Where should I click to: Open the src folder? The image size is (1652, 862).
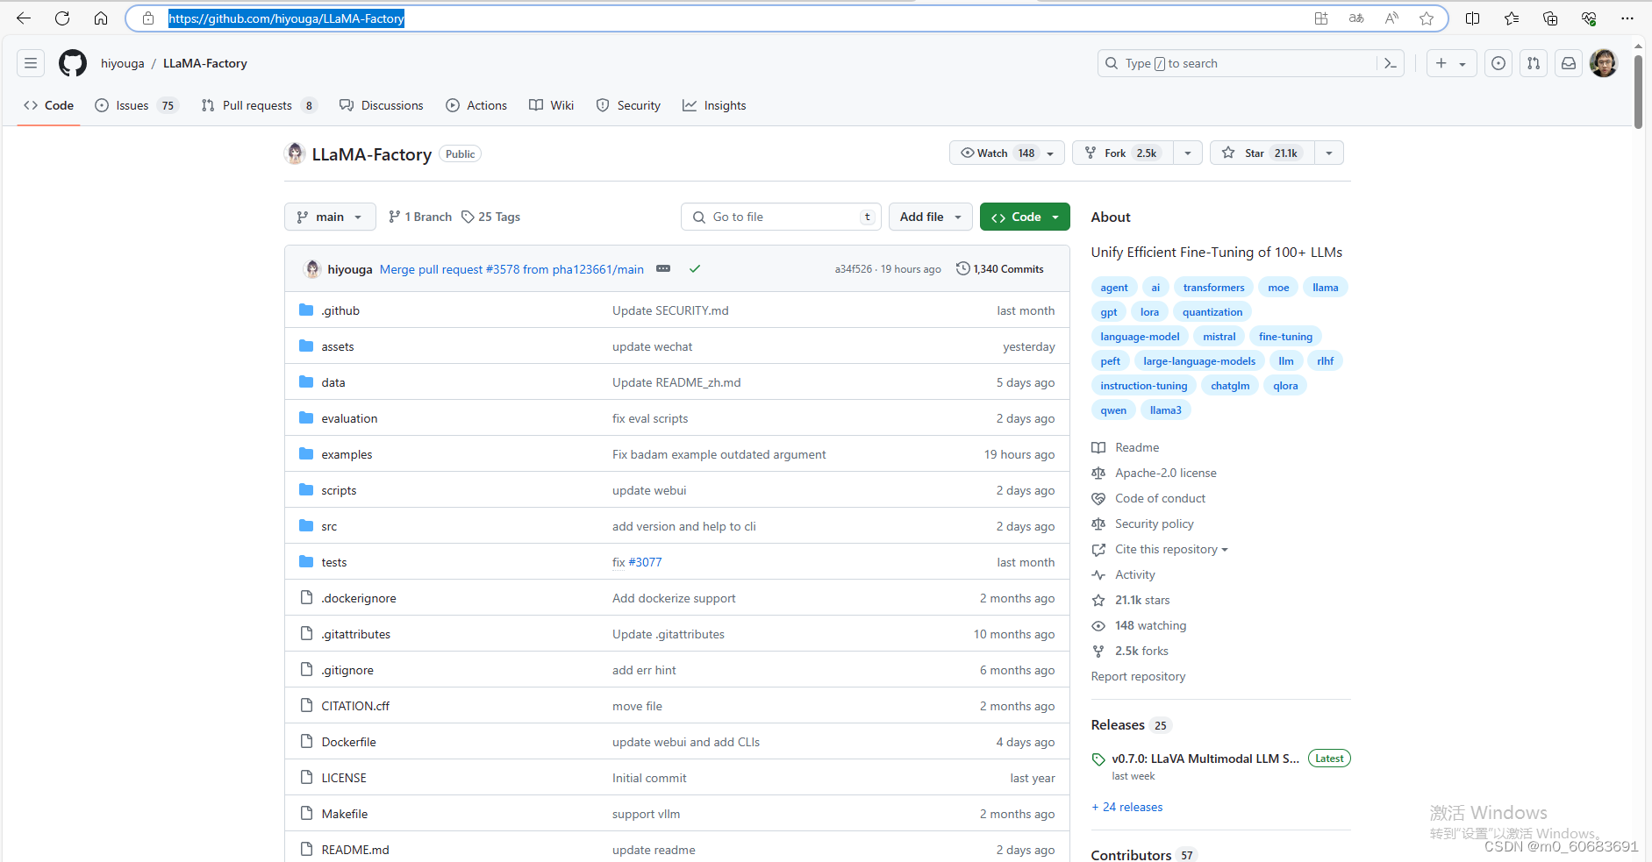click(329, 526)
